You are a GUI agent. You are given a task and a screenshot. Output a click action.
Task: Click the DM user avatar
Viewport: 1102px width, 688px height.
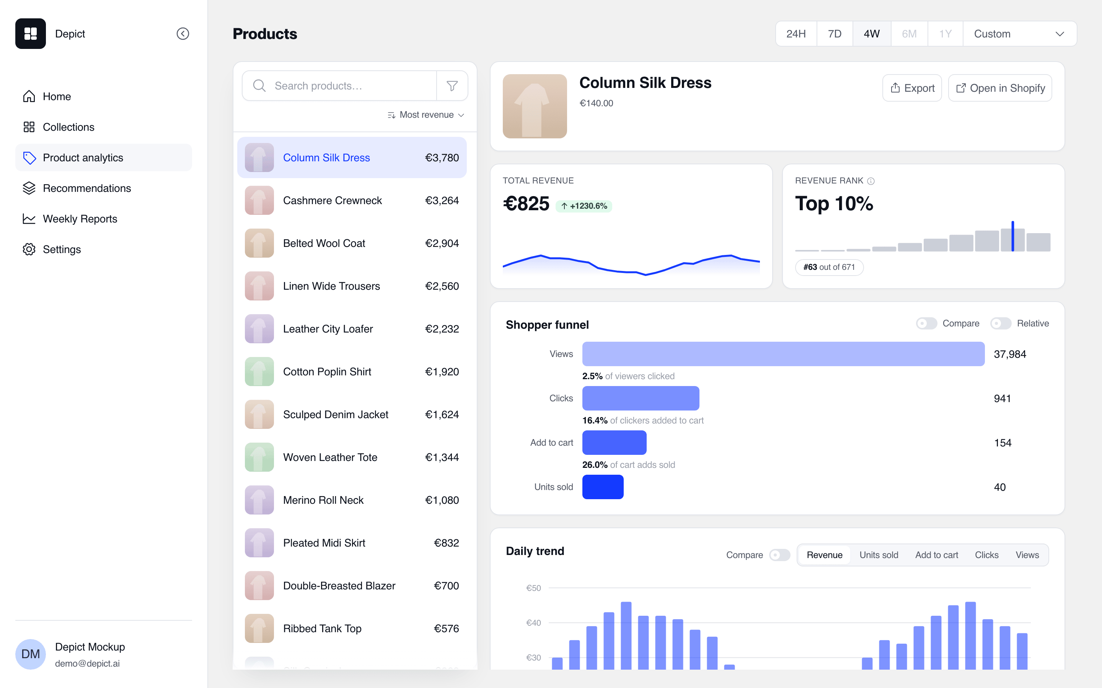(x=31, y=654)
